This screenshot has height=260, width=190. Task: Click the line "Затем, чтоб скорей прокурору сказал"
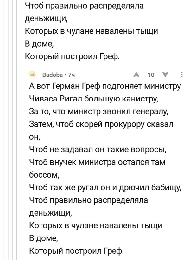pos(101,124)
